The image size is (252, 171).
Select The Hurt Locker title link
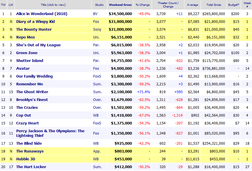(x=31, y=167)
